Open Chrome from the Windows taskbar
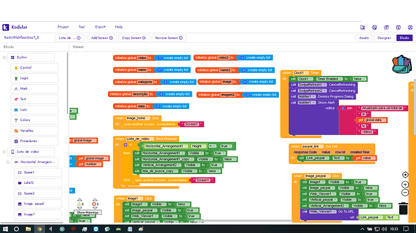Viewport: 416px width, 233px height. [40, 229]
